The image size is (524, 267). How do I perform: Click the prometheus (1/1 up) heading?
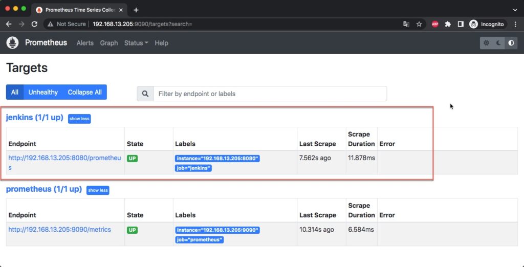coord(44,189)
